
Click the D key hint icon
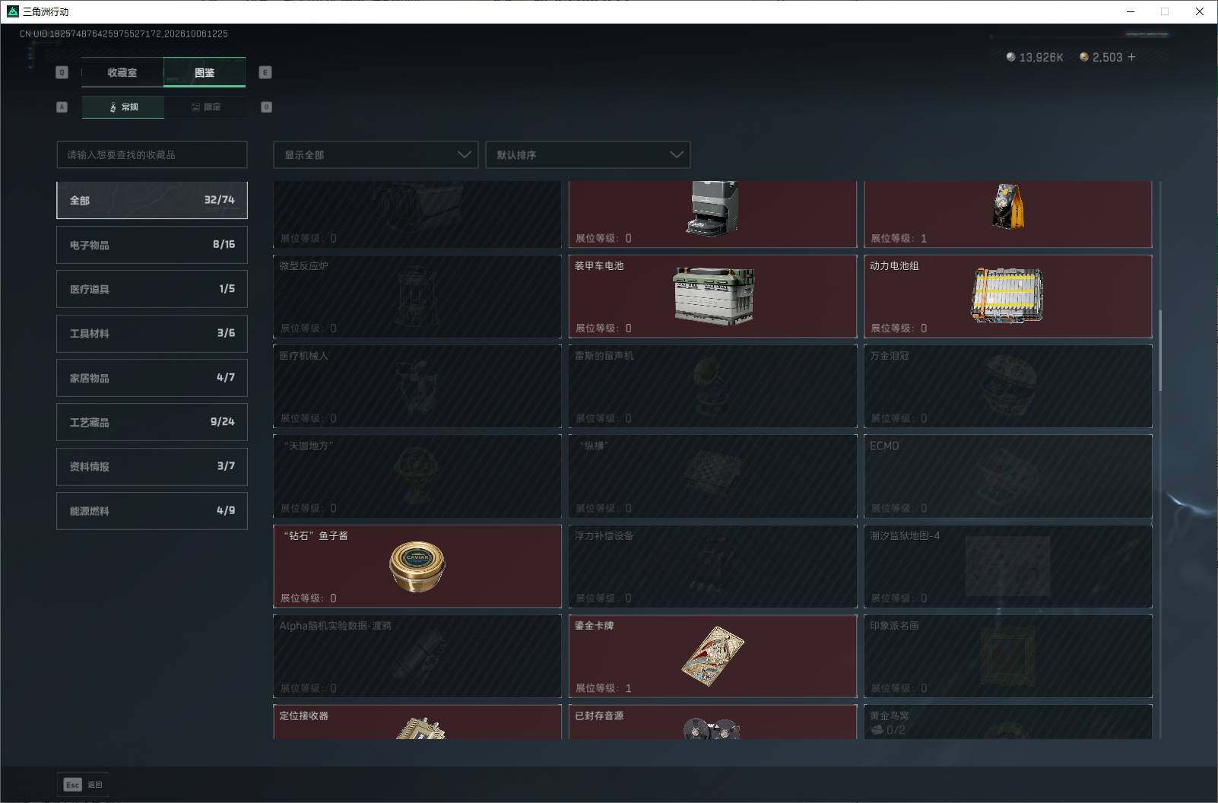coord(266,107)
